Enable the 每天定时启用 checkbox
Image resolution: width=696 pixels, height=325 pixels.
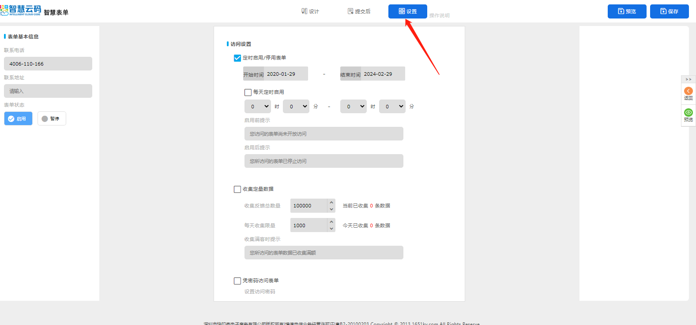coord(248,92)
